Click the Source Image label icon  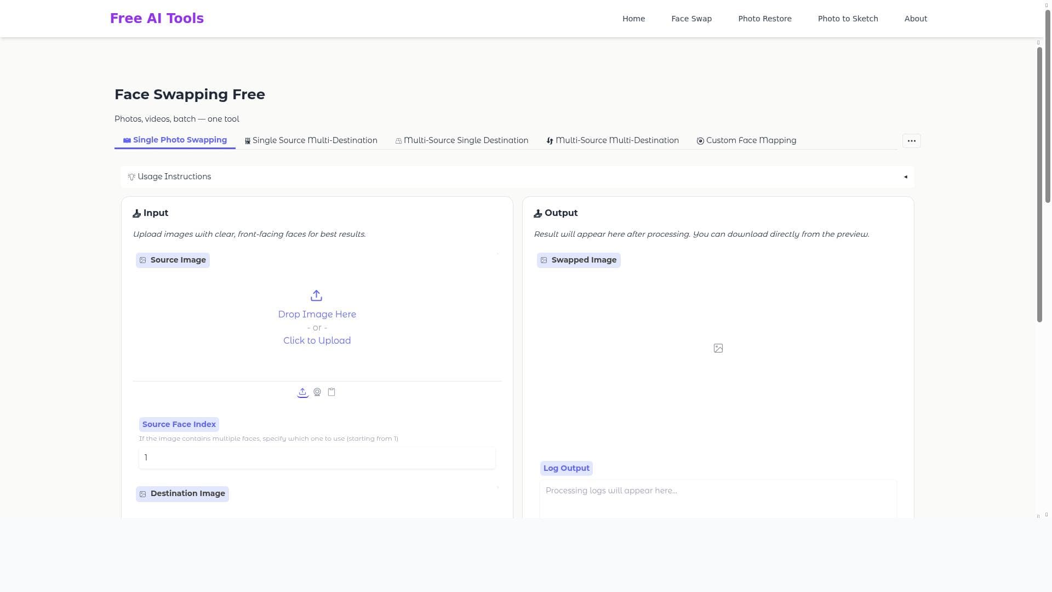(143, 260)
